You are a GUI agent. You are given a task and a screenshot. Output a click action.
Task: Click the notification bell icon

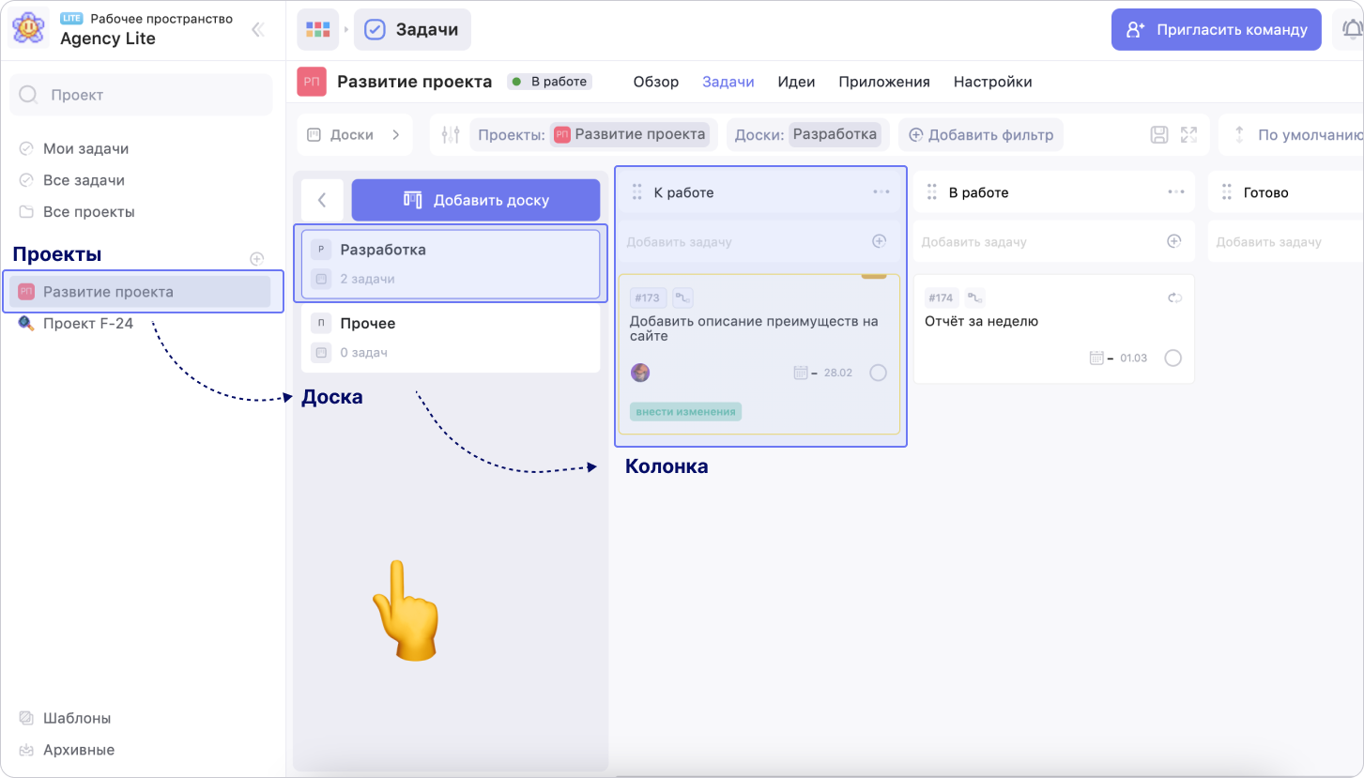pyautogui.click(x=1351, y=30)
